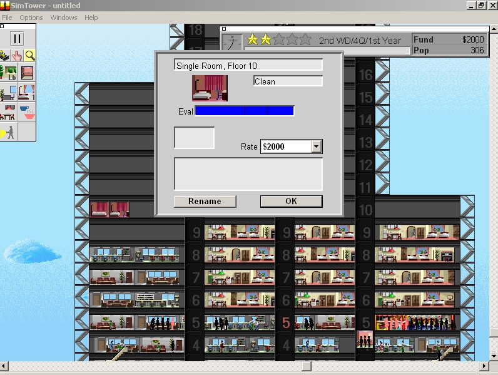
Task: Open the Windows menu
Action: pyautogui.click(x=64, y=18)
